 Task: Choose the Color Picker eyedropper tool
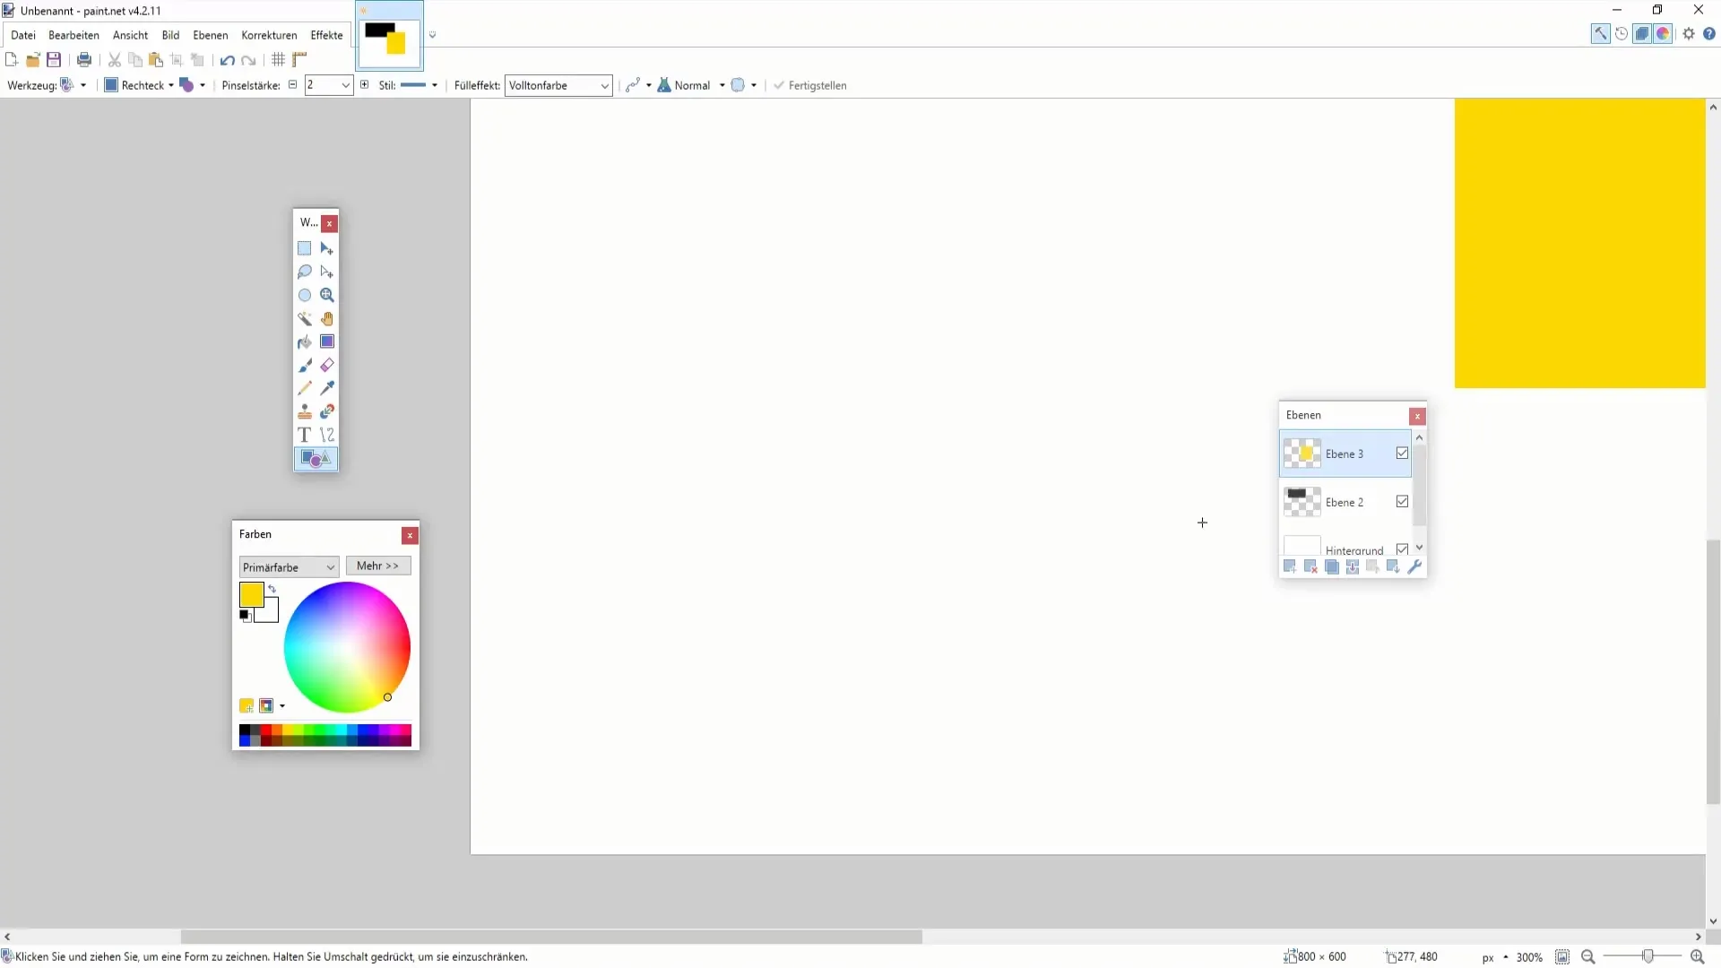click(x=327, y=388)
